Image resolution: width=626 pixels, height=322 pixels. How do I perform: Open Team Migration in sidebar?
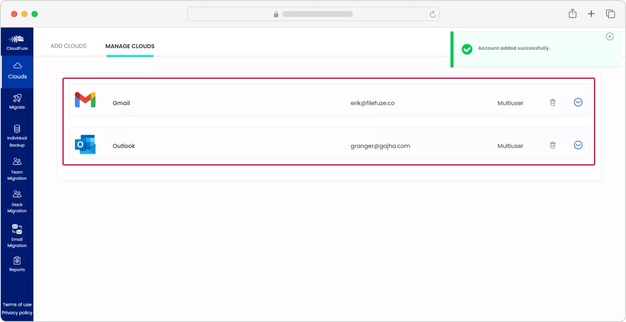tap(17, 169)
